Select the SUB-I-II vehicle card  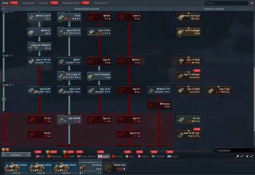point(129,17)
